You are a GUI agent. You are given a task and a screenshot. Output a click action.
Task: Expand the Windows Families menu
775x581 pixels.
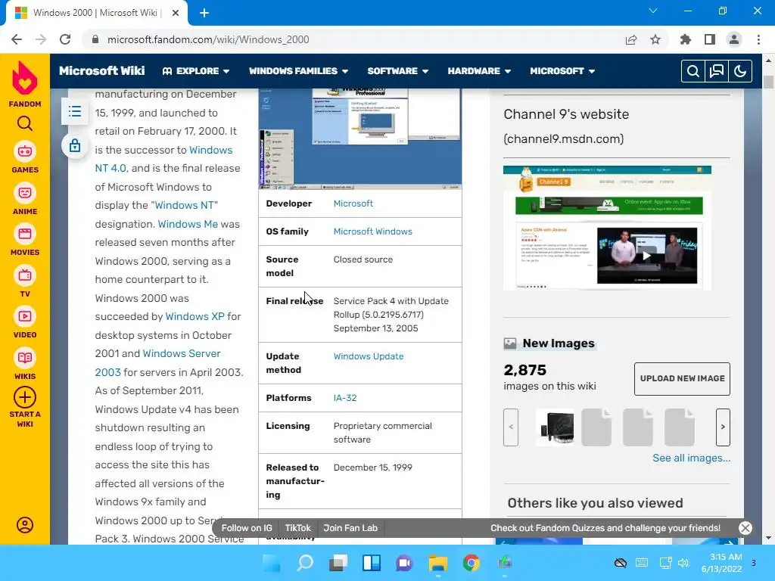(x=298, y=71)
